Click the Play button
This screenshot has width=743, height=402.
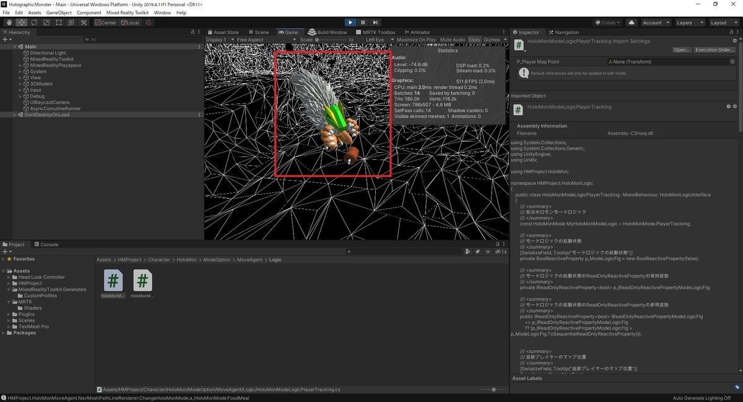350,22
